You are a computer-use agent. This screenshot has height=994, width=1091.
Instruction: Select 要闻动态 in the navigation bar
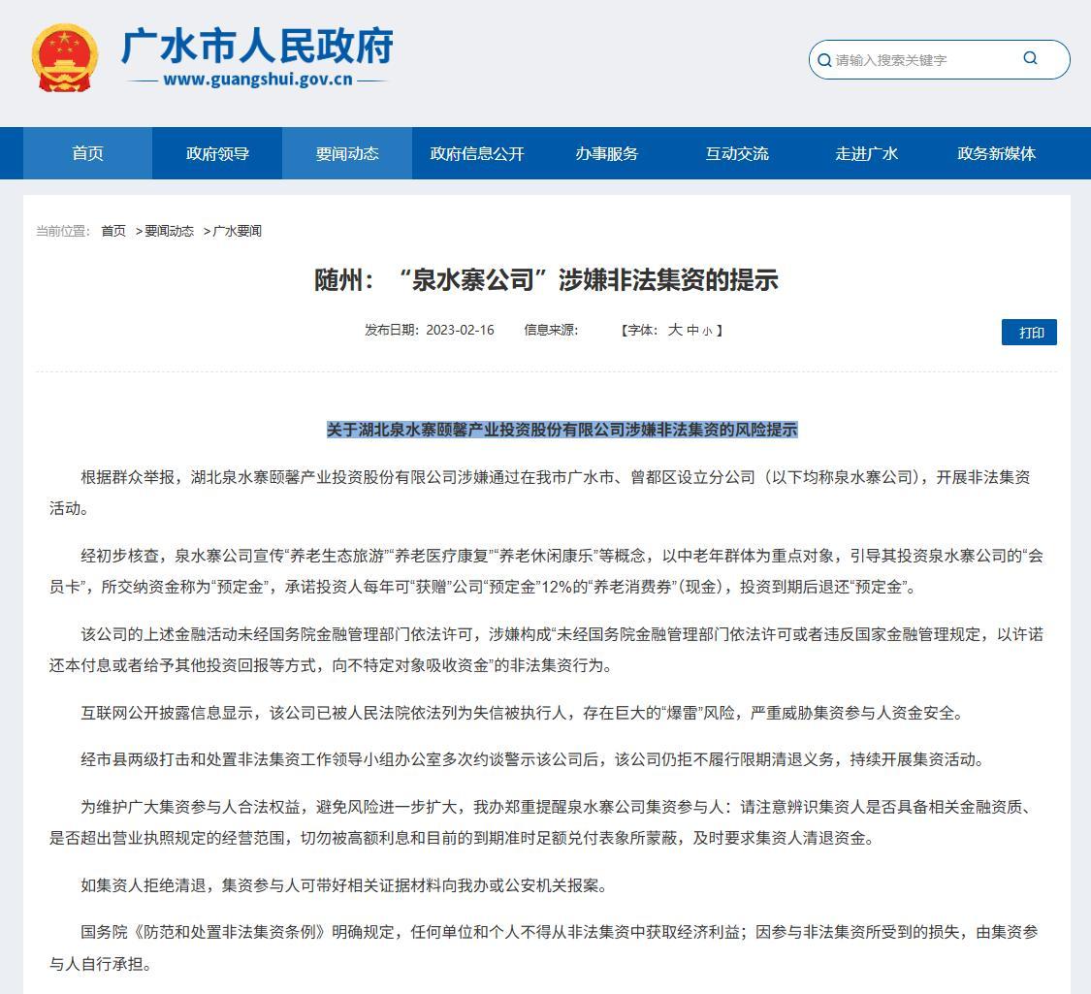click(347, 153)
